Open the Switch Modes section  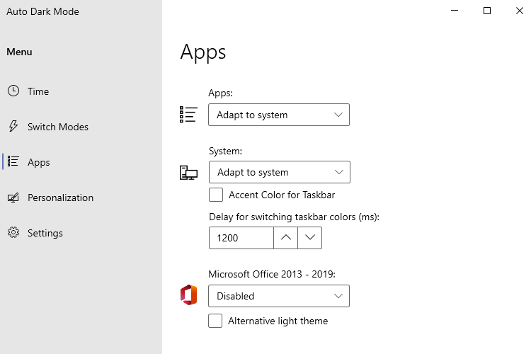coord(58,127)
